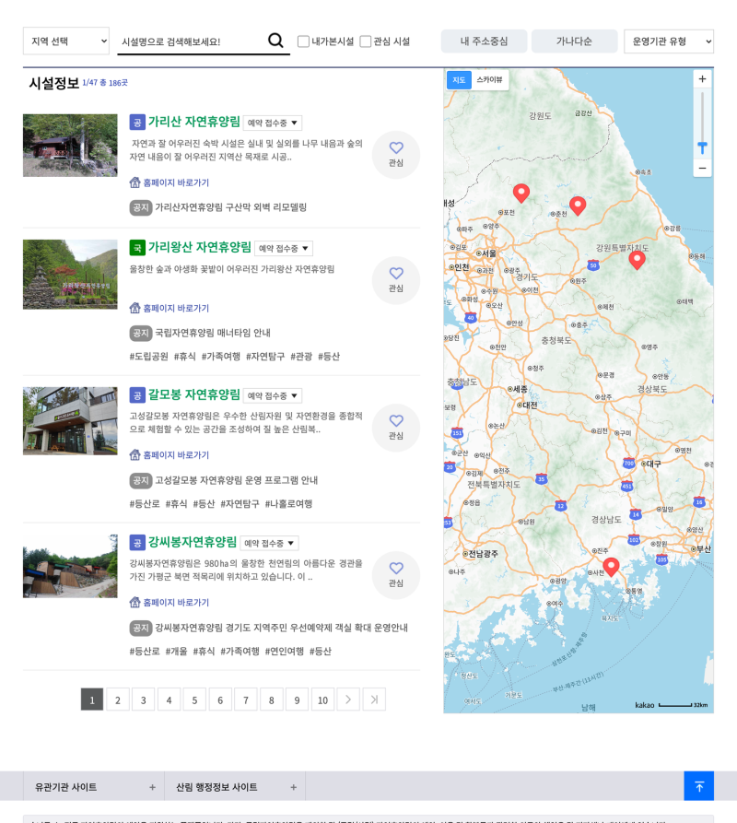Click heart 관심 icon for 가리왕산 자연휴양림
737x823 pixels.
click(396, 280)
